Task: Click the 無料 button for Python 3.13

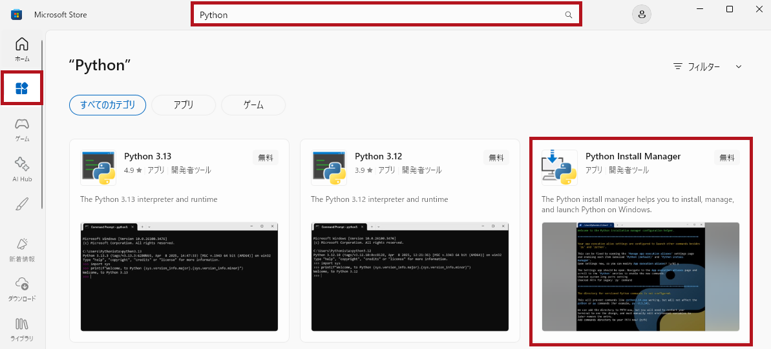Action: pos(266,157)
